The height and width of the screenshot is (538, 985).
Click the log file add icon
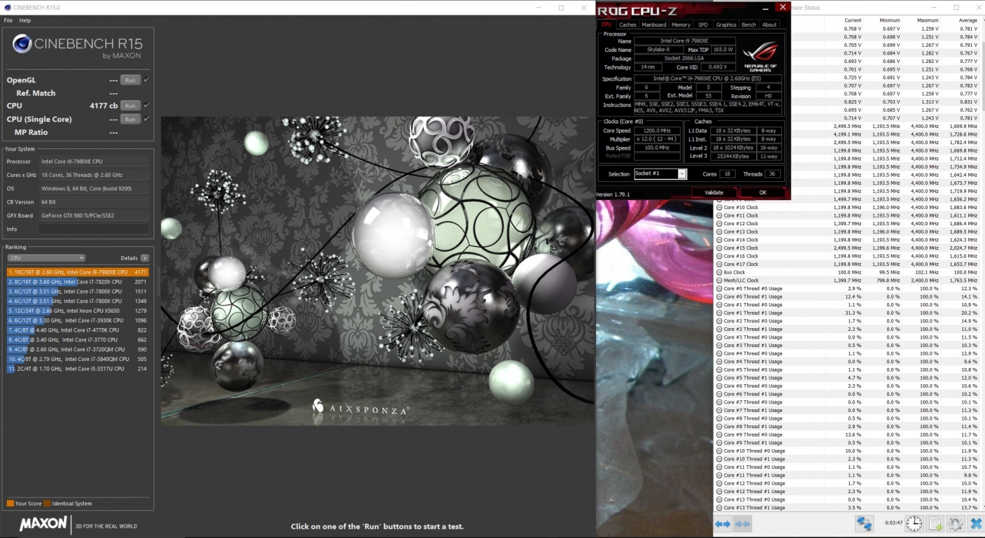click(x=935, y=523)
